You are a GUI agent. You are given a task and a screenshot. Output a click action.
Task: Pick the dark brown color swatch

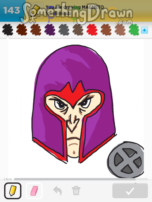pos(22,30)
